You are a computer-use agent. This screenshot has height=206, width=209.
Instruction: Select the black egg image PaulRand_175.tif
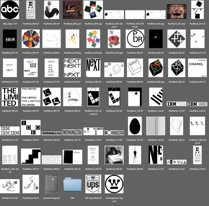[135, 126]
